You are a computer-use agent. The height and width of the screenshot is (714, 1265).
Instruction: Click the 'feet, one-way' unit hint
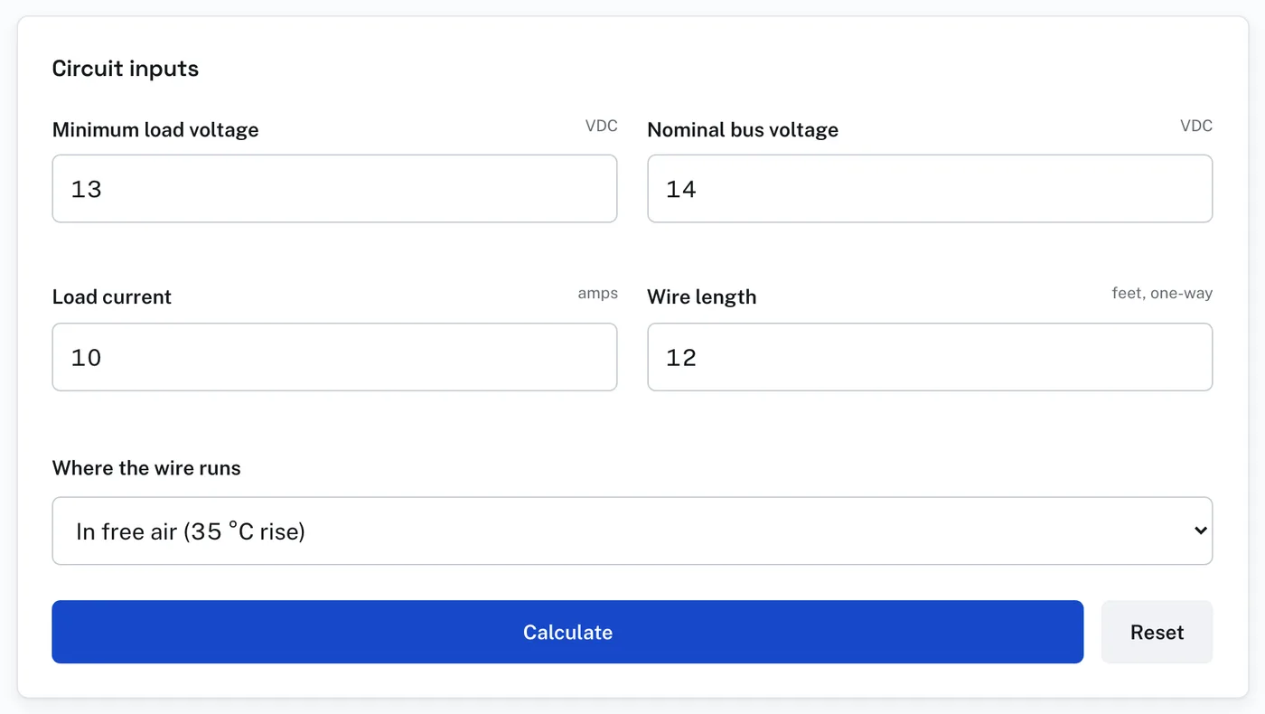coord(1162,293)
